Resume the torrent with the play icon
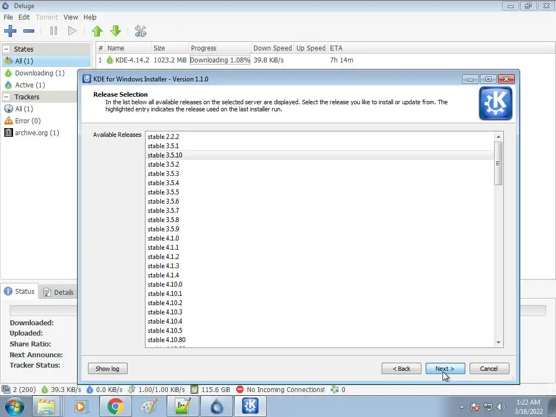 point(72,31)
